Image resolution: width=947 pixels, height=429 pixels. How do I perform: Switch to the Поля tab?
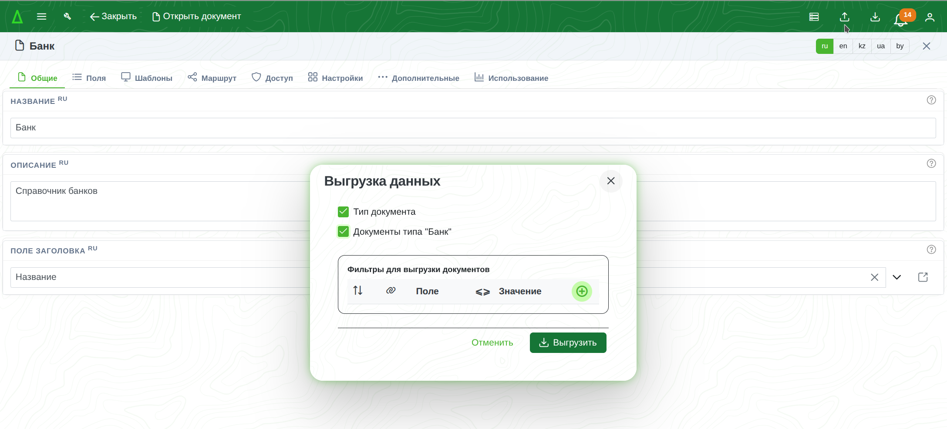(x=89, y=78)
